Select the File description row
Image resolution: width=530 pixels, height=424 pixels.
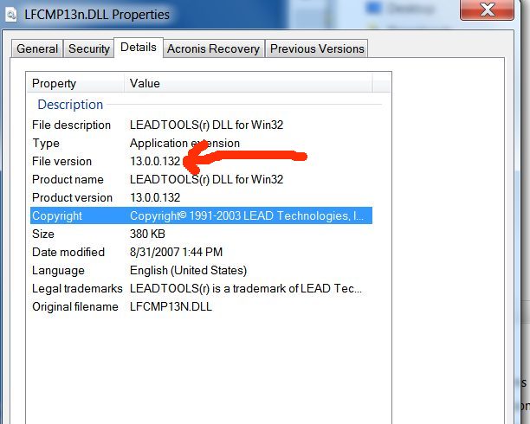point(202,125)
